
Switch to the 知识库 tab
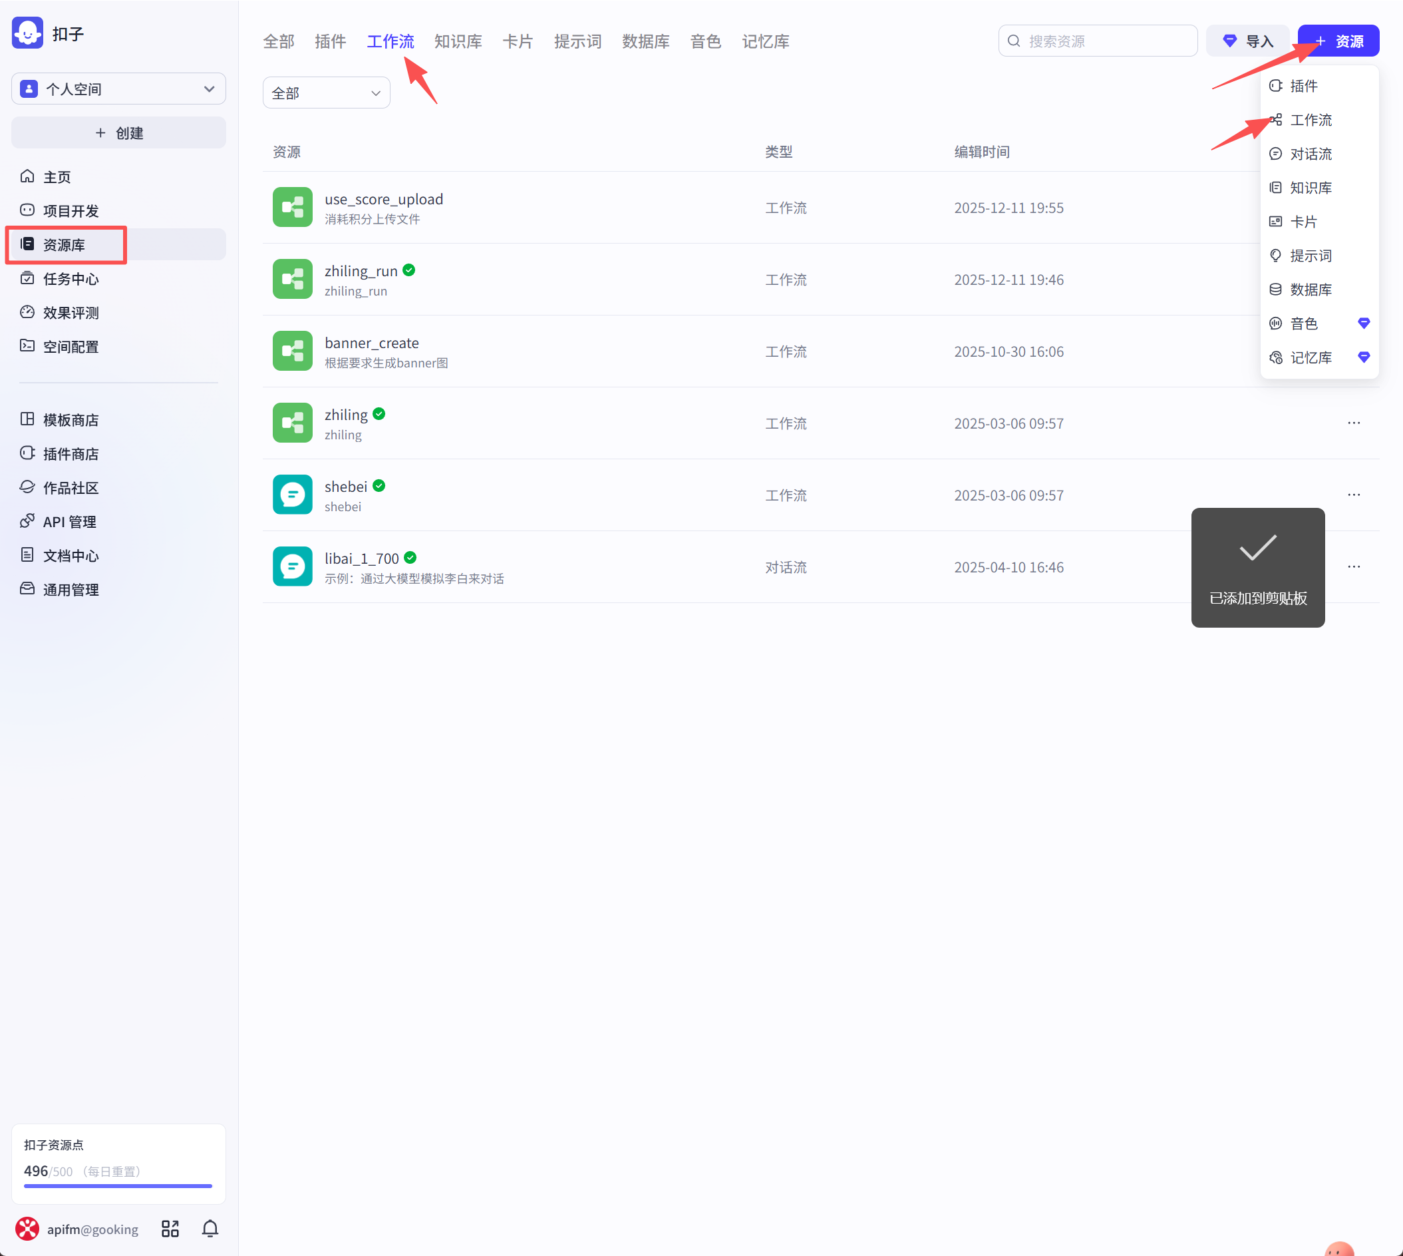(458, 41)
